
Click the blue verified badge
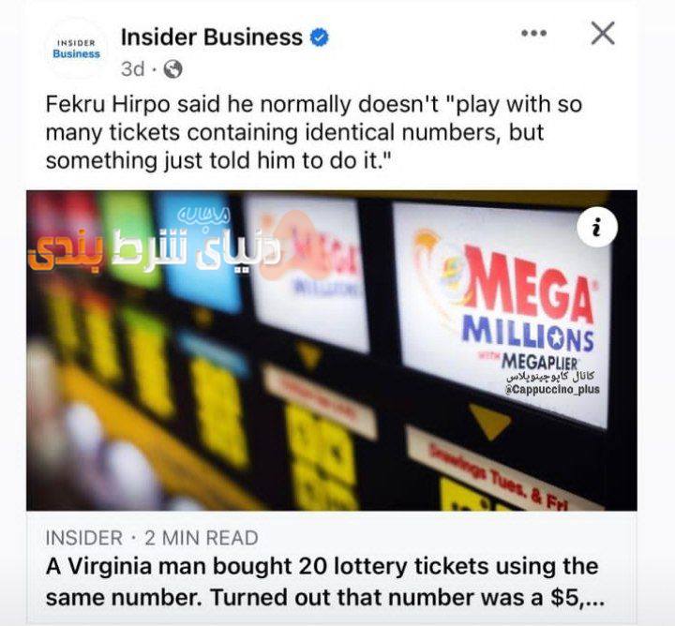coord(320,37)
